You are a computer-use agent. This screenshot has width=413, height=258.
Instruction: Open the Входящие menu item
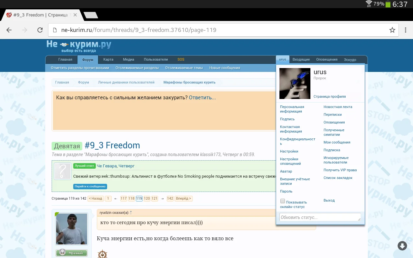click(301, 59)
